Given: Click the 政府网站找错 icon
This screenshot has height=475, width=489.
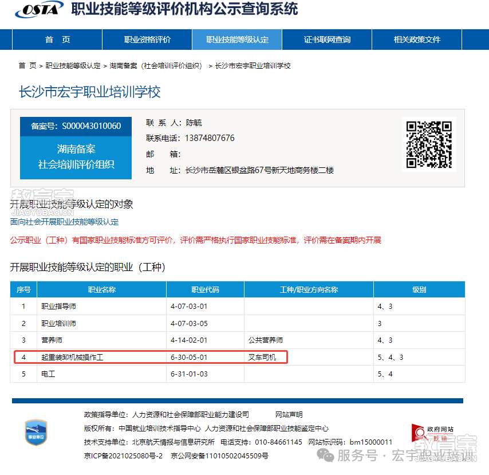Looking at the screenshot, I should [432, 434].
